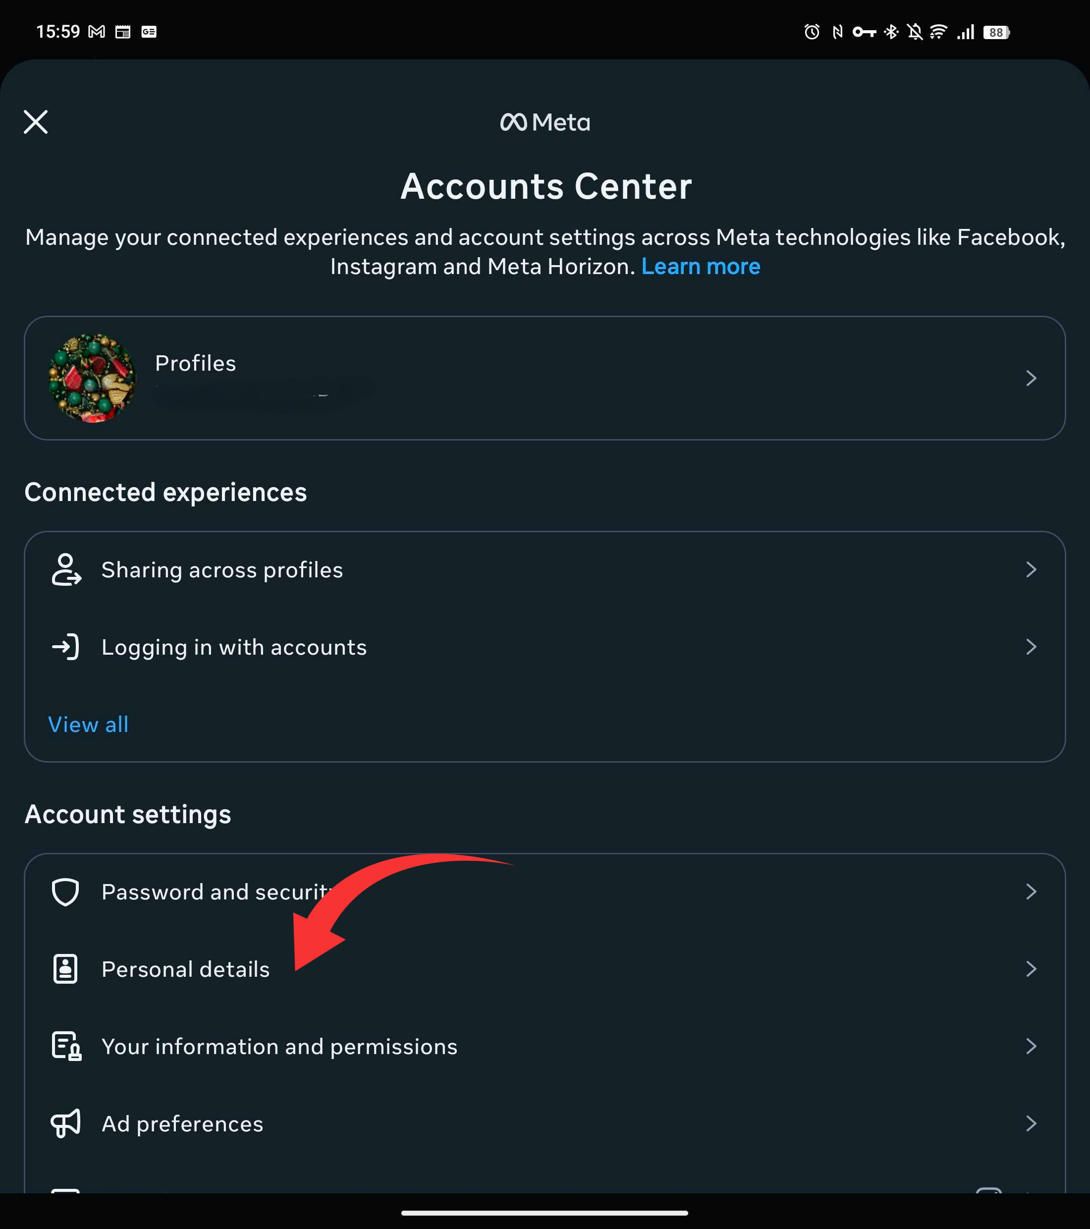Open Your information and permissions

(x=545, y=1046)
